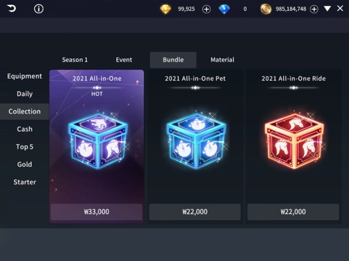This screenshot has height=261, width=349.
Task: Open the info circle icon
Action: tap(38, 9)
